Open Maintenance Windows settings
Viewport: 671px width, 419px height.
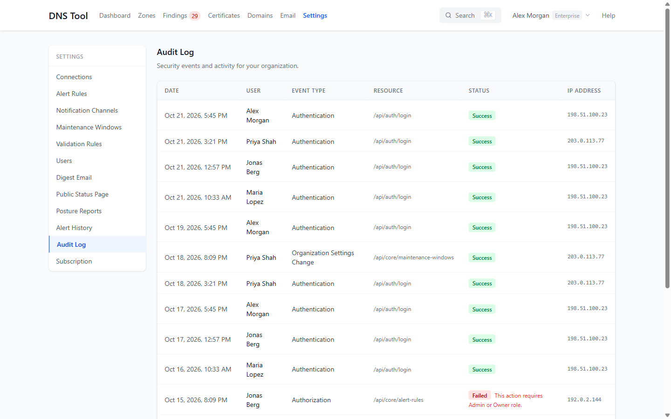click(97, 127)
